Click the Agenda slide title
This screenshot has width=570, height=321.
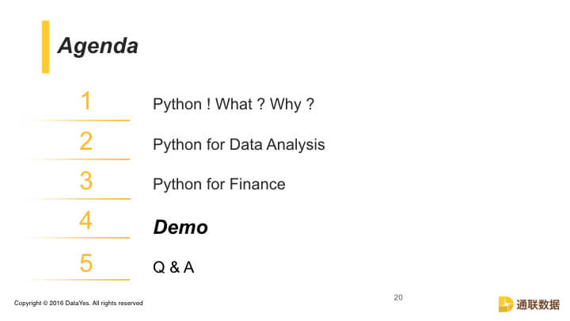[98, 46]
